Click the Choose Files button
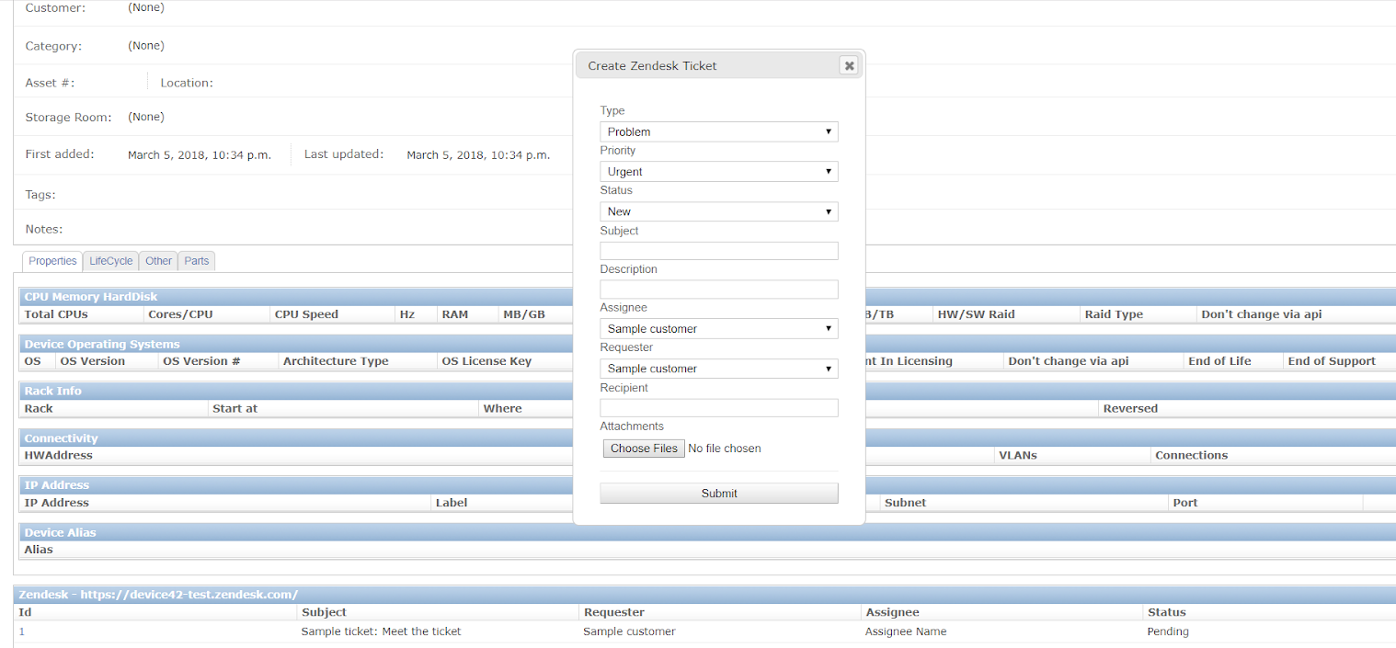Screen dimensions: 1396x648 (x=644, y=449)
